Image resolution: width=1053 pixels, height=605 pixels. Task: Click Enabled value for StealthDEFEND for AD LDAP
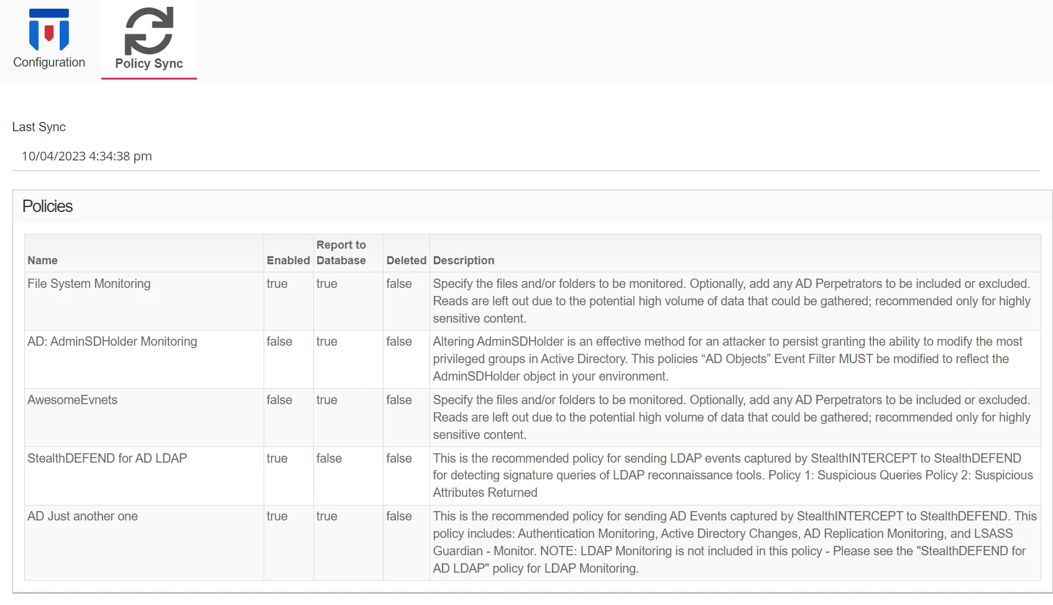(x=277, y=458)
